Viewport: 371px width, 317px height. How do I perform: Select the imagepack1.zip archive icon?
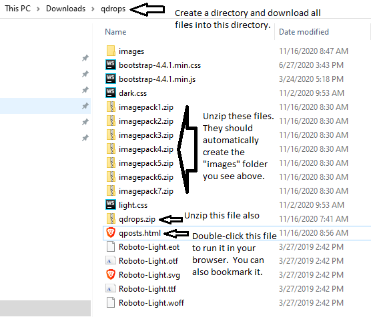coord(111,107)
